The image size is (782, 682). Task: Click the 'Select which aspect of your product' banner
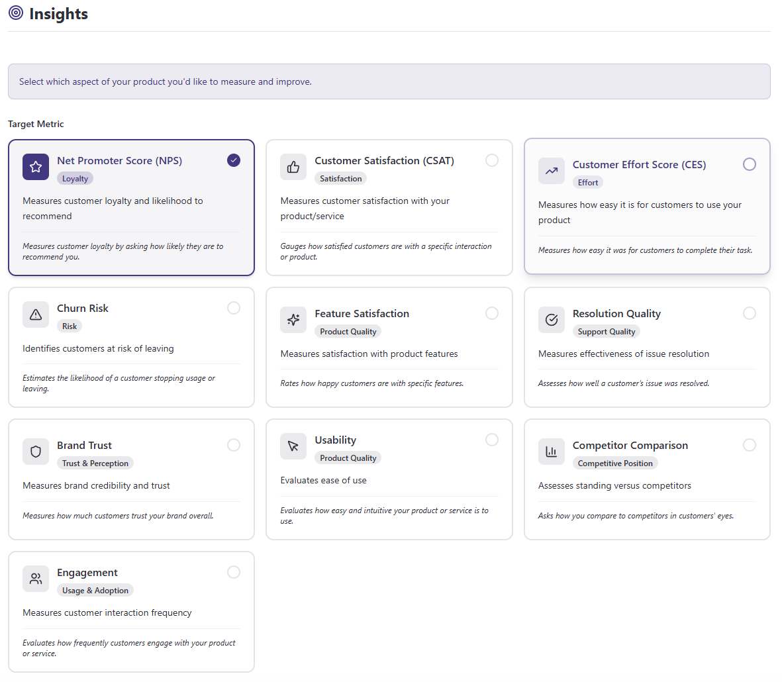point(389,81)
